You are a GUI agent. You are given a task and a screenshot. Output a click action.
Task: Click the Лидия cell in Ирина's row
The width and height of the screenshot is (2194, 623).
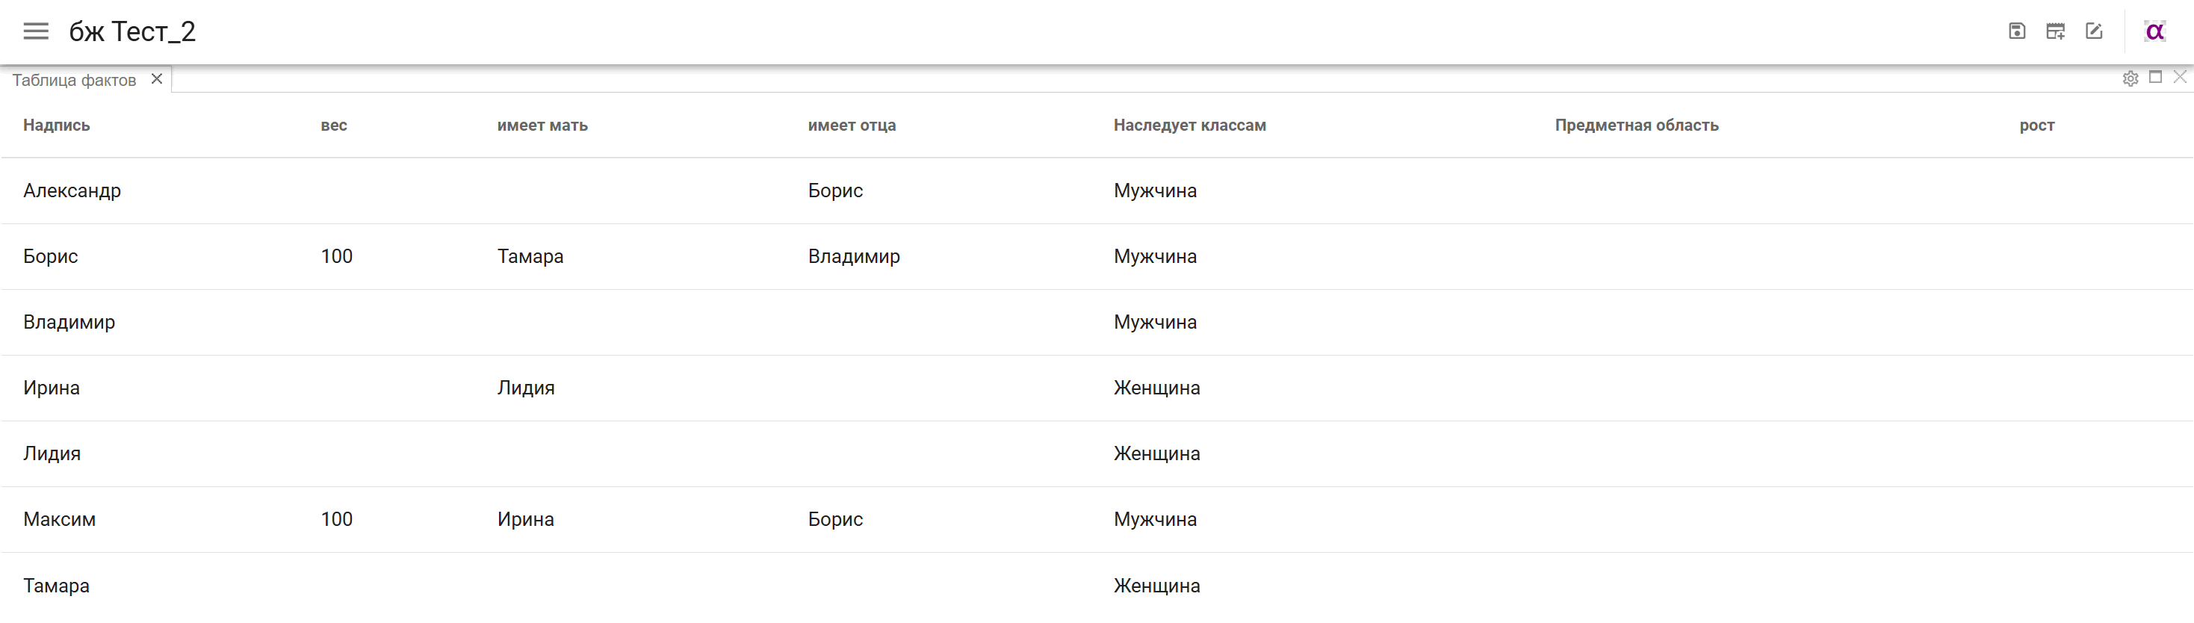click(x=525, y=388)
